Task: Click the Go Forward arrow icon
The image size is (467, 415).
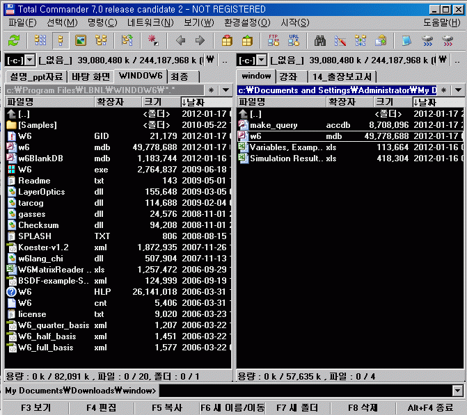Action: (200, 40)
